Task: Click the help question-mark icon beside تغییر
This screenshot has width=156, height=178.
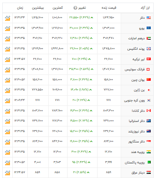Action: pyautogui.click(x=75, y=8)
